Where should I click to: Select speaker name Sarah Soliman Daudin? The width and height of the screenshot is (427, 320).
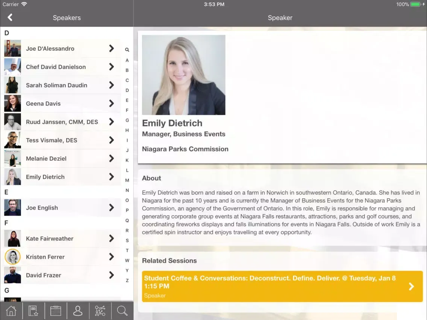click(57, 85)
